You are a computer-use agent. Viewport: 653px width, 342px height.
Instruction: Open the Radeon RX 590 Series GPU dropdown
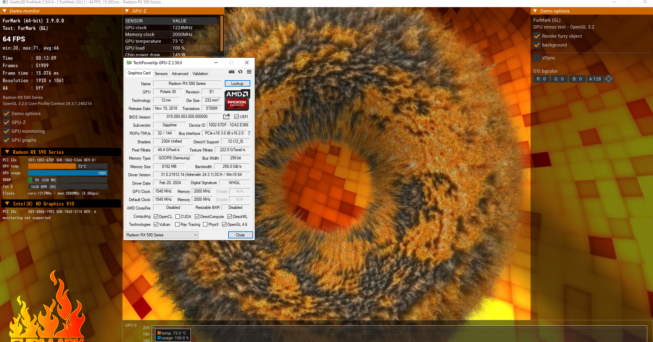click(162, 235)
